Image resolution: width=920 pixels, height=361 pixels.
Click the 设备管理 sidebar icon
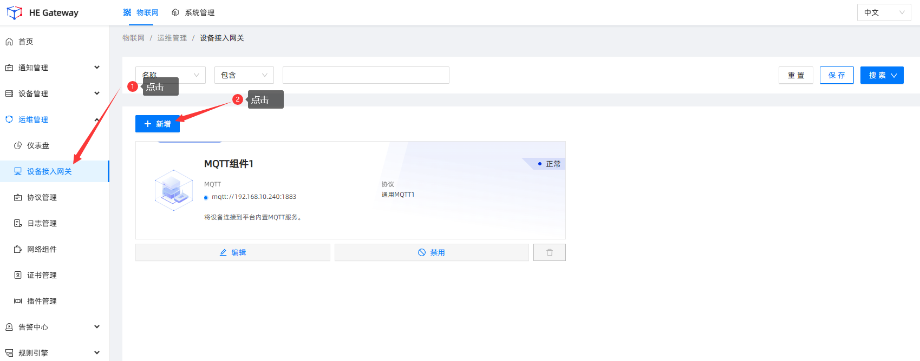(x=9, y=93)
